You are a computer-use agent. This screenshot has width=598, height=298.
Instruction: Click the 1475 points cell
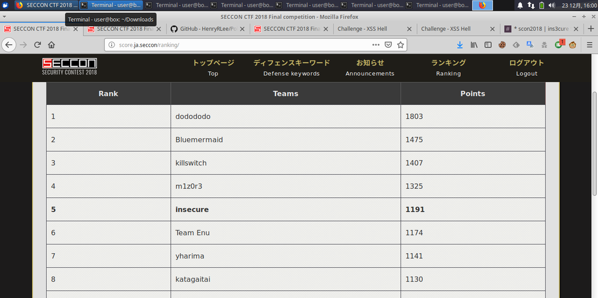click(x=473, y=140)
